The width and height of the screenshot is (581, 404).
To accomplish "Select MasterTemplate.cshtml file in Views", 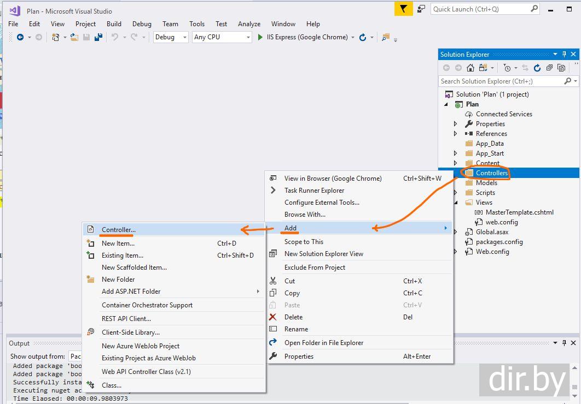I will coord(519,212).
